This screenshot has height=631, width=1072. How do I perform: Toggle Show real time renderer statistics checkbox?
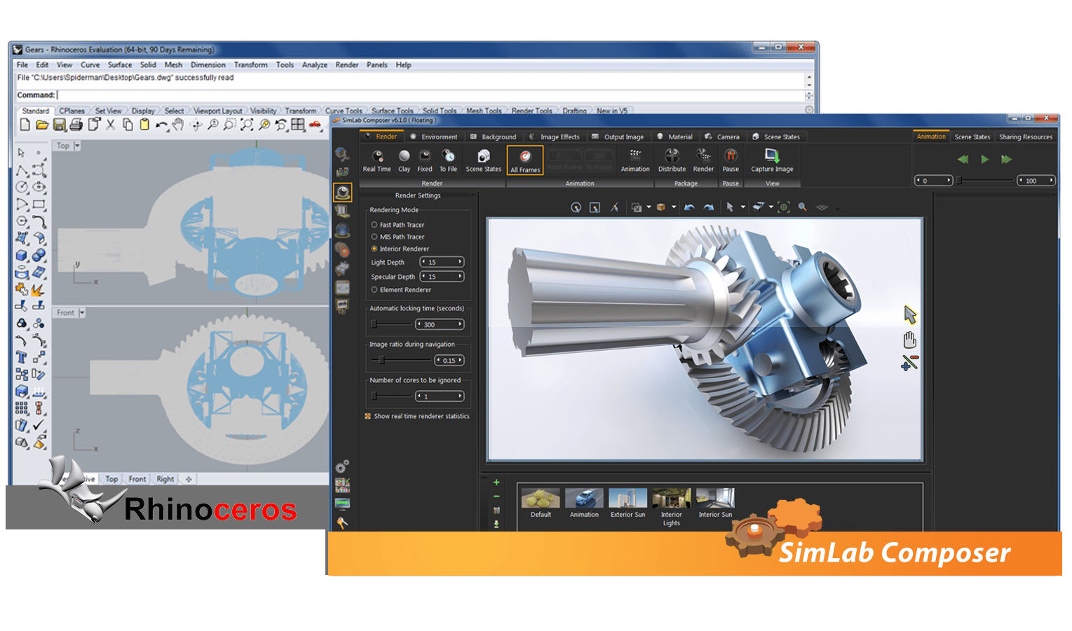pyautogui.click(x=367, y=416)
